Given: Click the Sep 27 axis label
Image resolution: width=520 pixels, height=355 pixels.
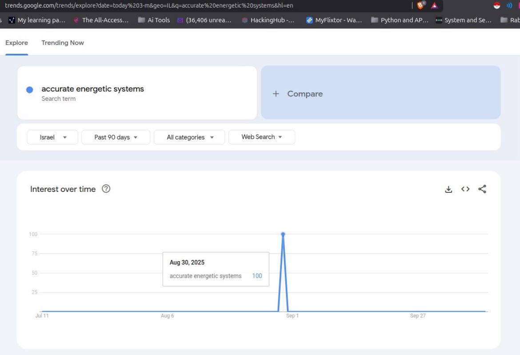Looking at the screenshot, I should point(418,316).
